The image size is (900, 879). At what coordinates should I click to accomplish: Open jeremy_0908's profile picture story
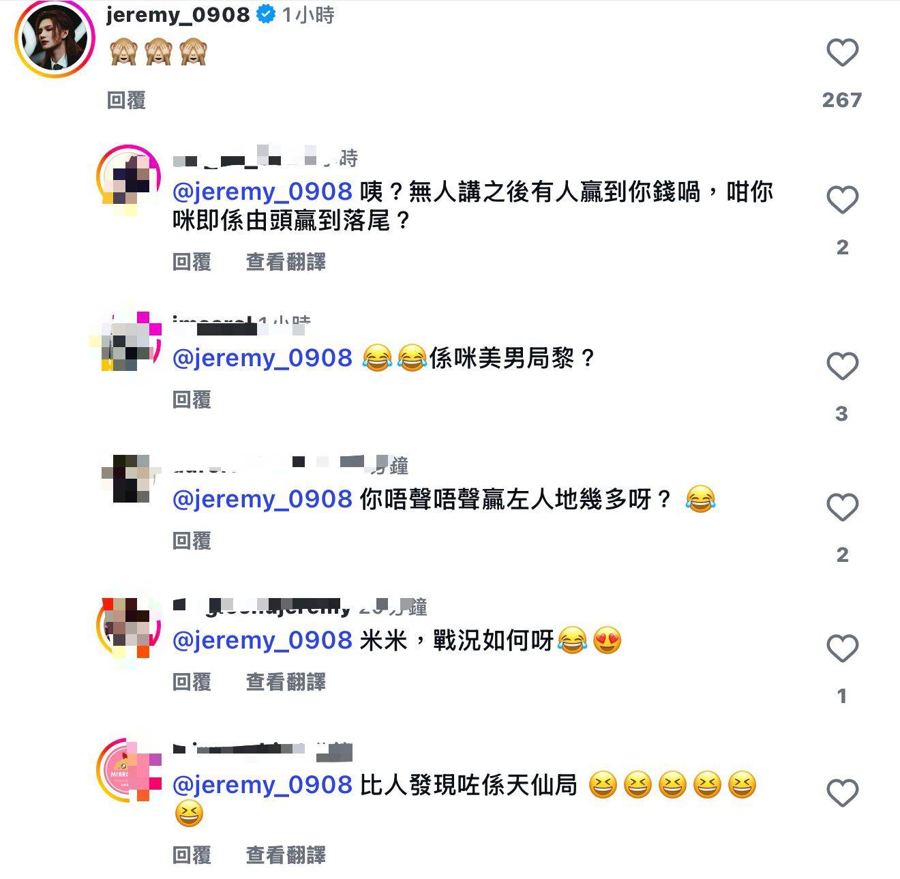[55, 39]
